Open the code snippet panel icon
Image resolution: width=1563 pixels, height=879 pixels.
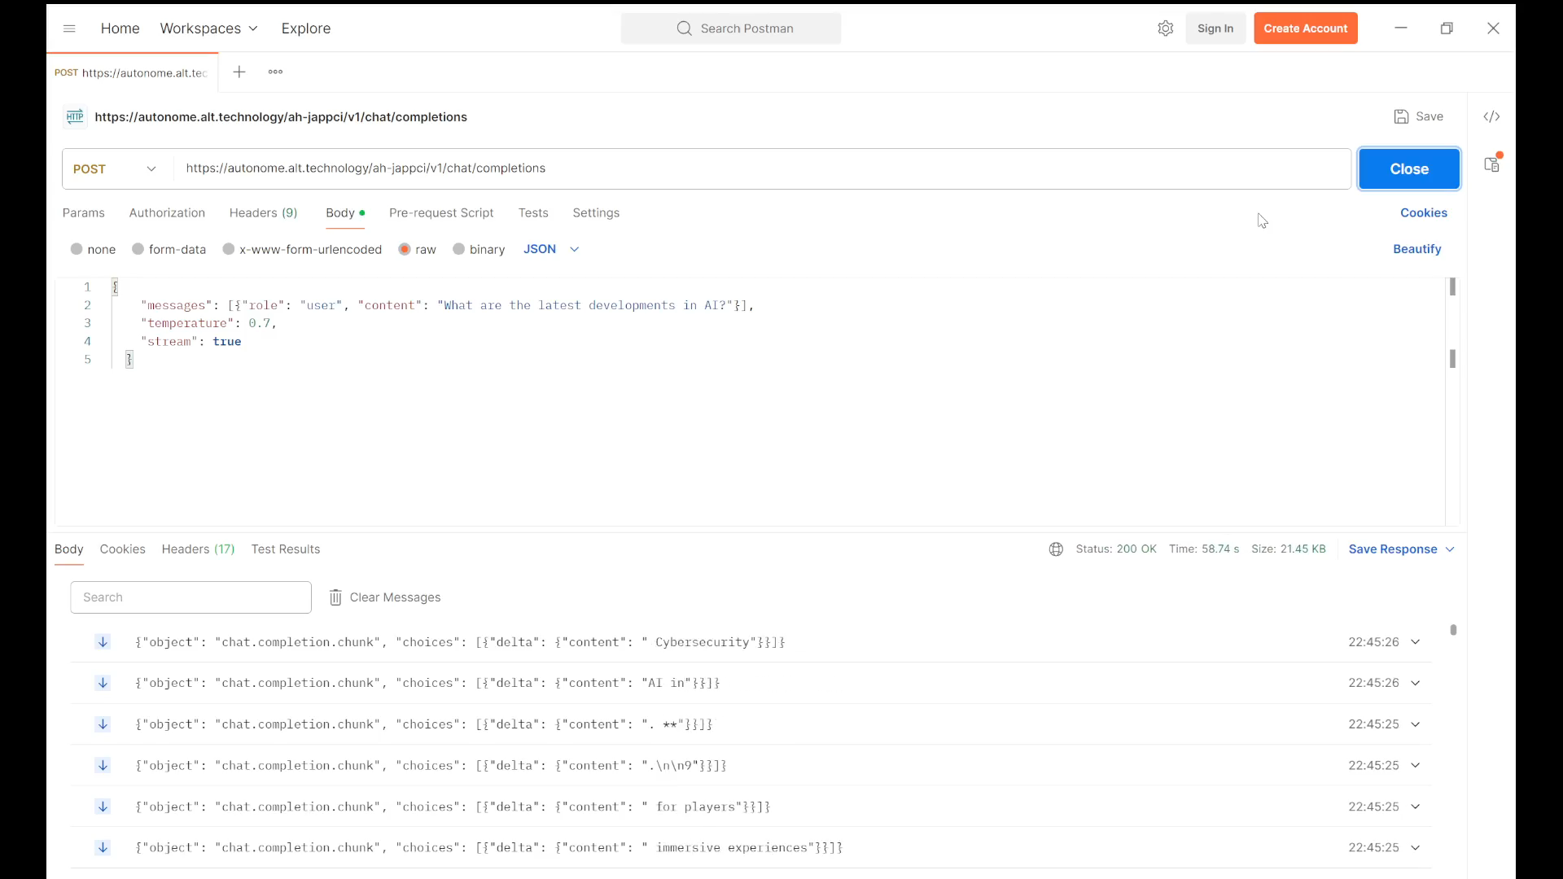click(x=1491, y=116)
